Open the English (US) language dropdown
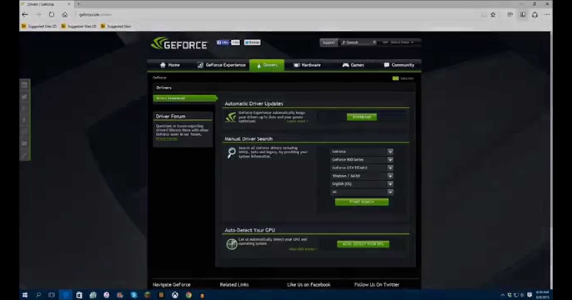Image resolution: width=572 pixels, height=300 pixels. tap(362, 184)
